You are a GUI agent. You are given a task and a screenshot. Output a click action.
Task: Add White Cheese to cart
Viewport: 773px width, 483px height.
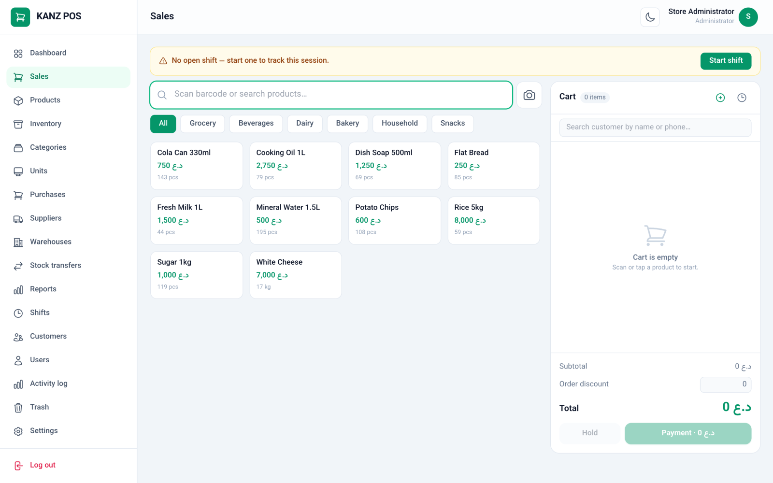pyautogui.click(x=296, y=275)
